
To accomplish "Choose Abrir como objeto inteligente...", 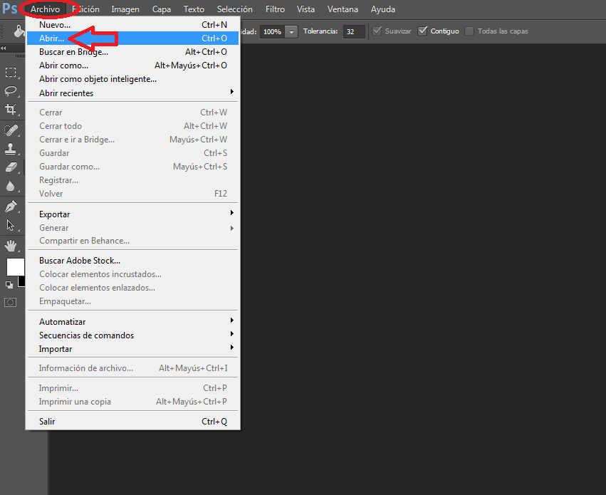I will pos(132,78).
